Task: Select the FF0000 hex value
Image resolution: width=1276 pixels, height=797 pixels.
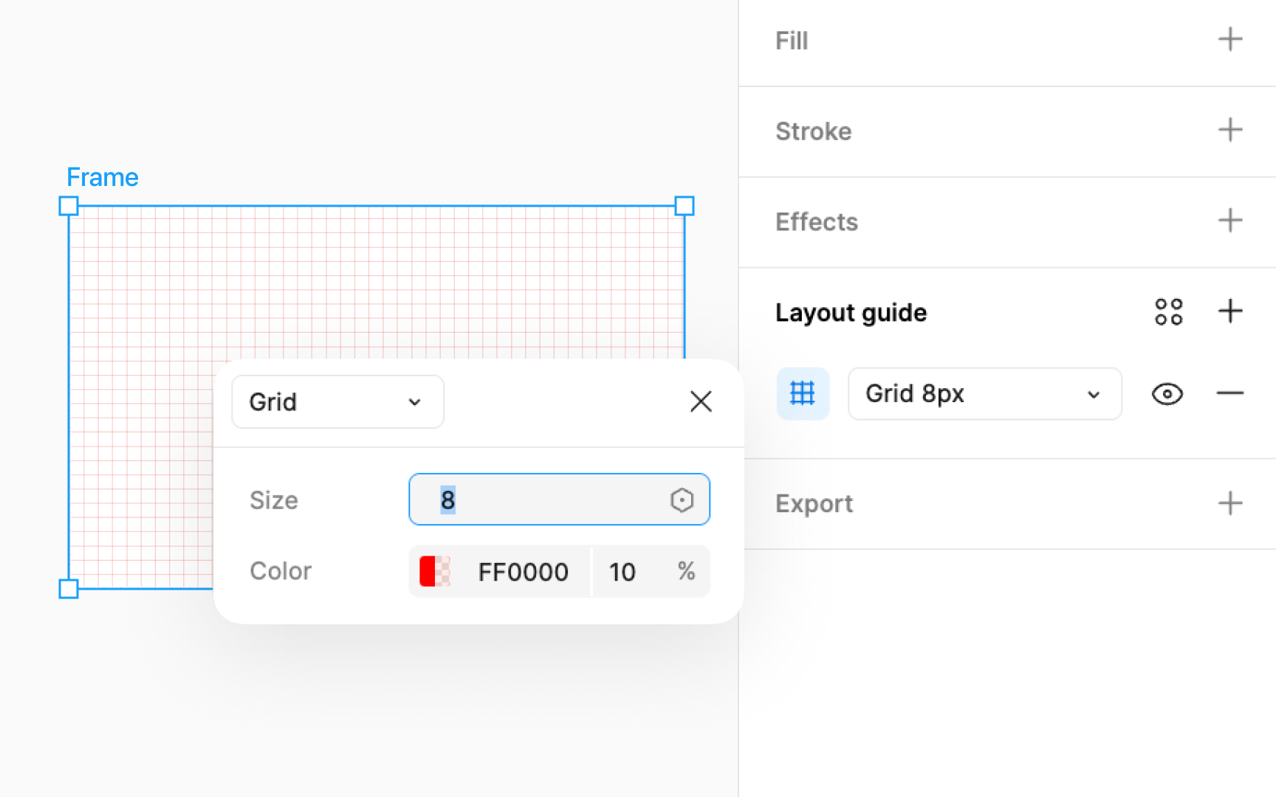Action: point(523,571)
